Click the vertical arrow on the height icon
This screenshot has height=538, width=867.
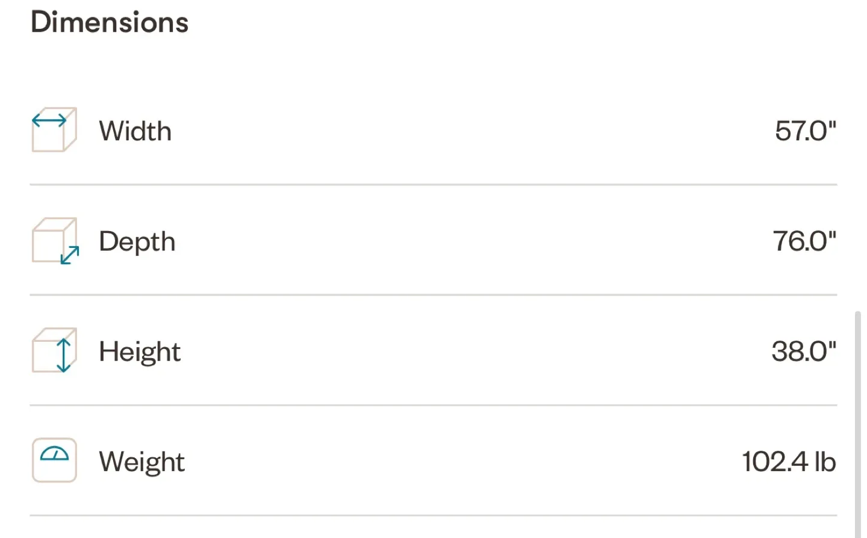(x=63, y=355)
